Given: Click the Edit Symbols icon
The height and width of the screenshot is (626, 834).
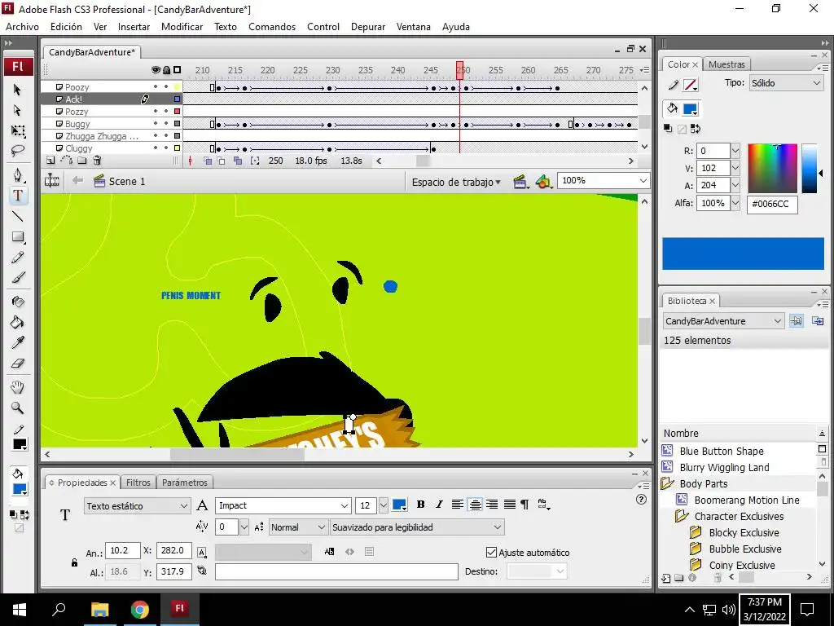Looking at the screenshot, I should [x=543, y=182].
